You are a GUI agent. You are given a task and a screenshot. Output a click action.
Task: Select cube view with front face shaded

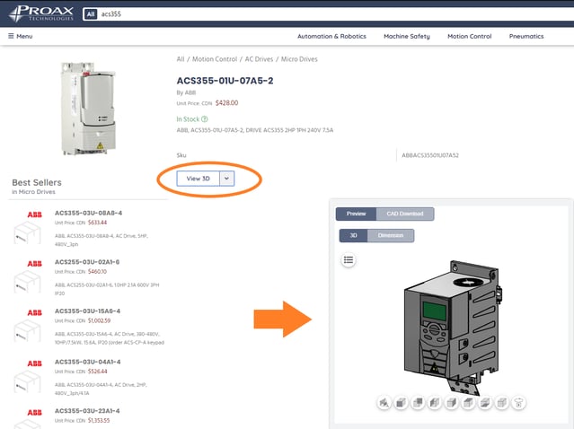(x=401, y=403)
